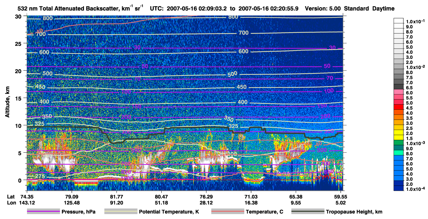Image resolution: width=428 pixels, height=219 pixels.
Task: Click the 'Version: 5.00' text
Action: click(x=322, y=9)
